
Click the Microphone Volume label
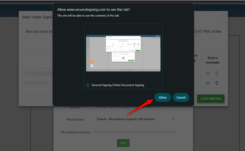point(75,132)
